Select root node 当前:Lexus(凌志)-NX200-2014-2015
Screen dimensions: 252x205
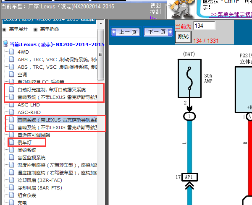pos(57,44)
